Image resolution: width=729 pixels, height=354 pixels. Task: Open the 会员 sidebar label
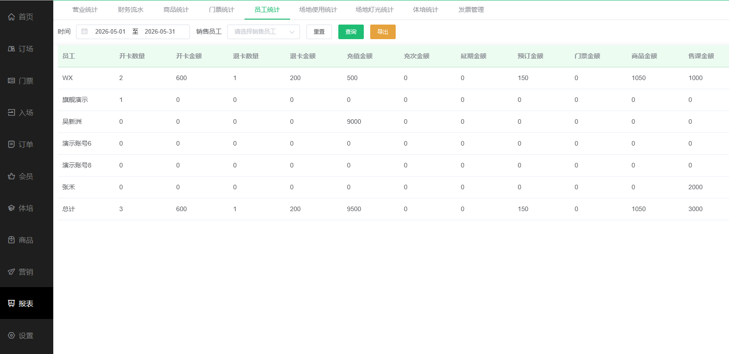[x=26, y=176]
